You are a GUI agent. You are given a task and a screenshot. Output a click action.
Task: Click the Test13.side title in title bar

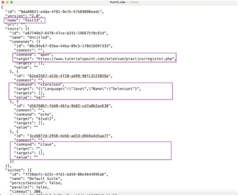(117, 2)
